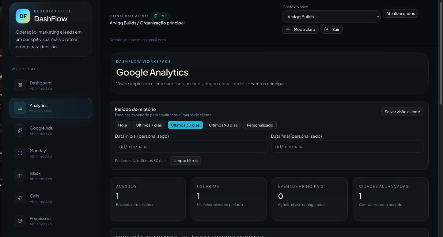Focus the Data inicial date field
Image resolution: width=443 pixels, height=237 pixels.
[x=191, y=147]
